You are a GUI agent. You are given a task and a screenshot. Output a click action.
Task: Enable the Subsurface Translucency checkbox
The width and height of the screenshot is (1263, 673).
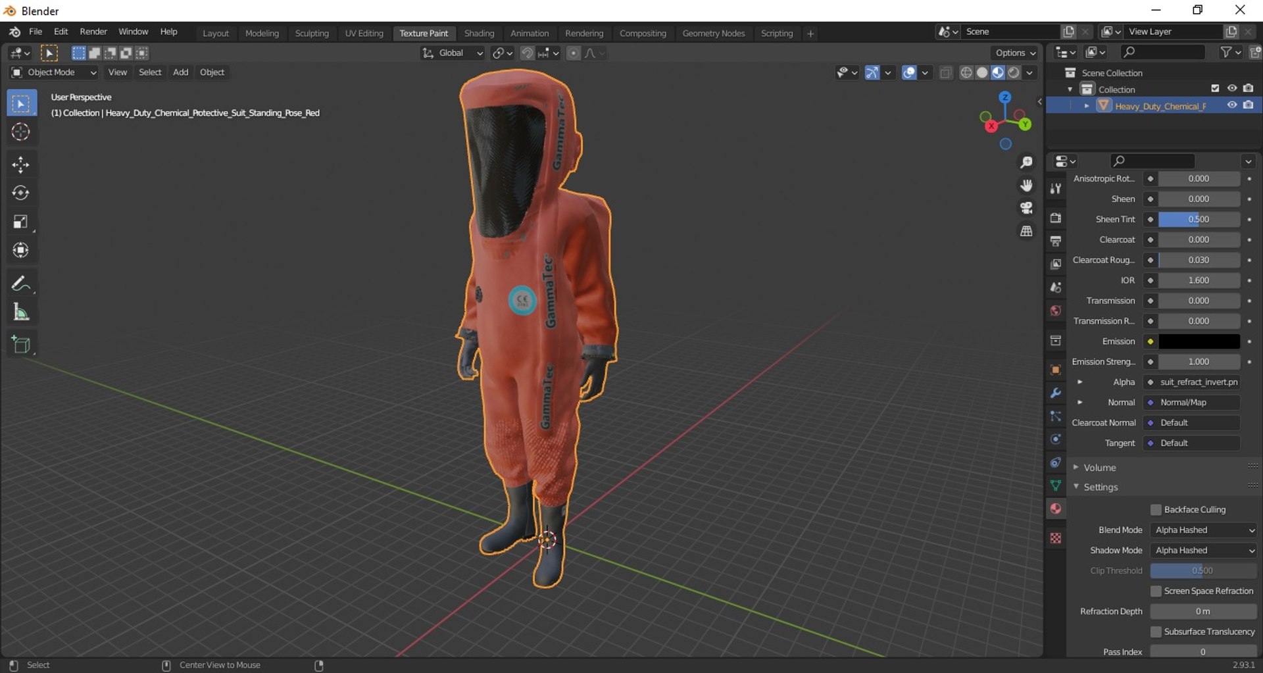click(x=1156, y=632)
